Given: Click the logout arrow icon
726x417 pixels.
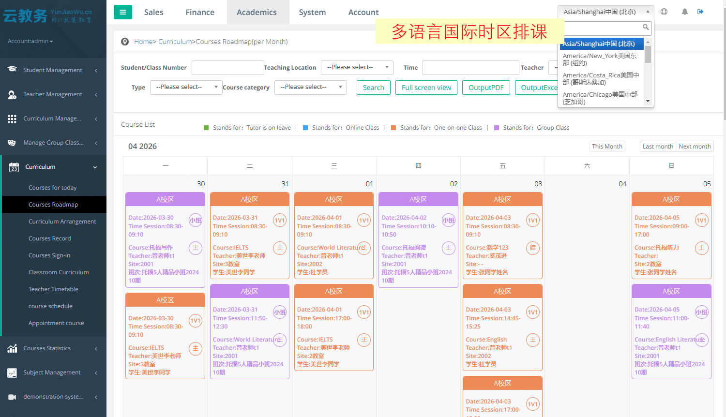Looking at the screenshot, I should [x=700, y=12].
